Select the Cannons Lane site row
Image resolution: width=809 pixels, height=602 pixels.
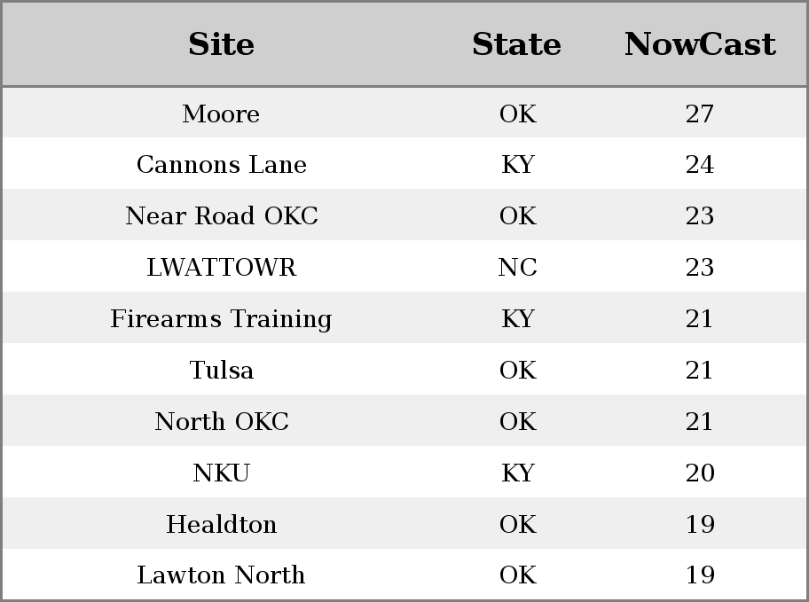click(x=404, y=164)
